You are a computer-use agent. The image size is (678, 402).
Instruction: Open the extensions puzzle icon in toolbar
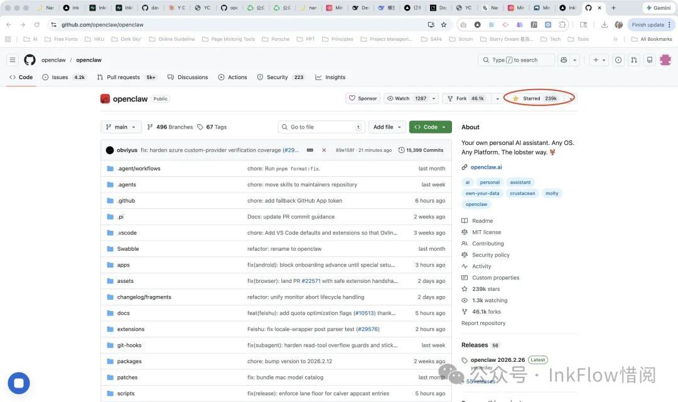562,24
